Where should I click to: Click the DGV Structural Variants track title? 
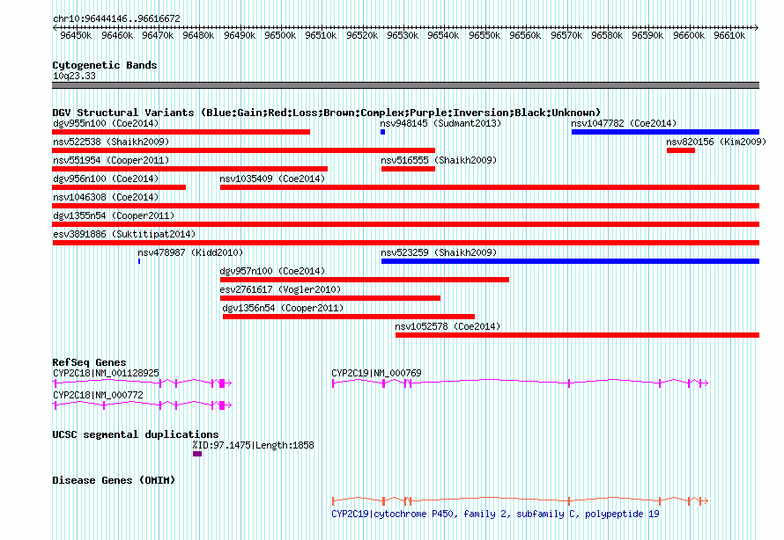pyautogui.click(x=327, y=113)
